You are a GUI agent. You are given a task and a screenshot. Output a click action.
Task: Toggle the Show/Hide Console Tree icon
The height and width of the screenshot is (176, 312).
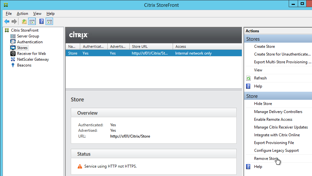pyautogui.click(x=32, y=21)
